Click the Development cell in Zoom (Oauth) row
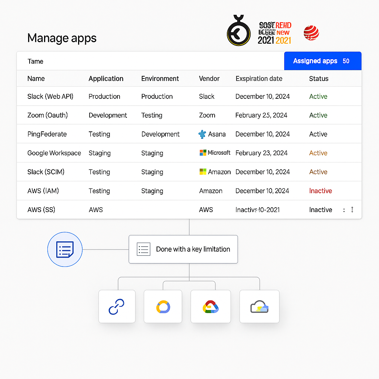Viewport: 379px width, 379px height. point(108,115)
